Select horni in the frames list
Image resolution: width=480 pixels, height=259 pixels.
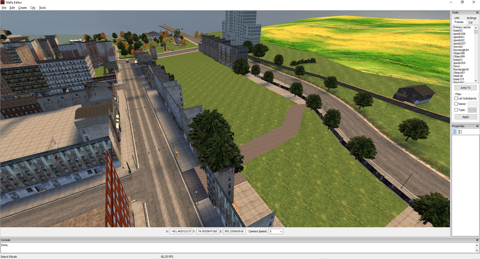click(456, 66)
